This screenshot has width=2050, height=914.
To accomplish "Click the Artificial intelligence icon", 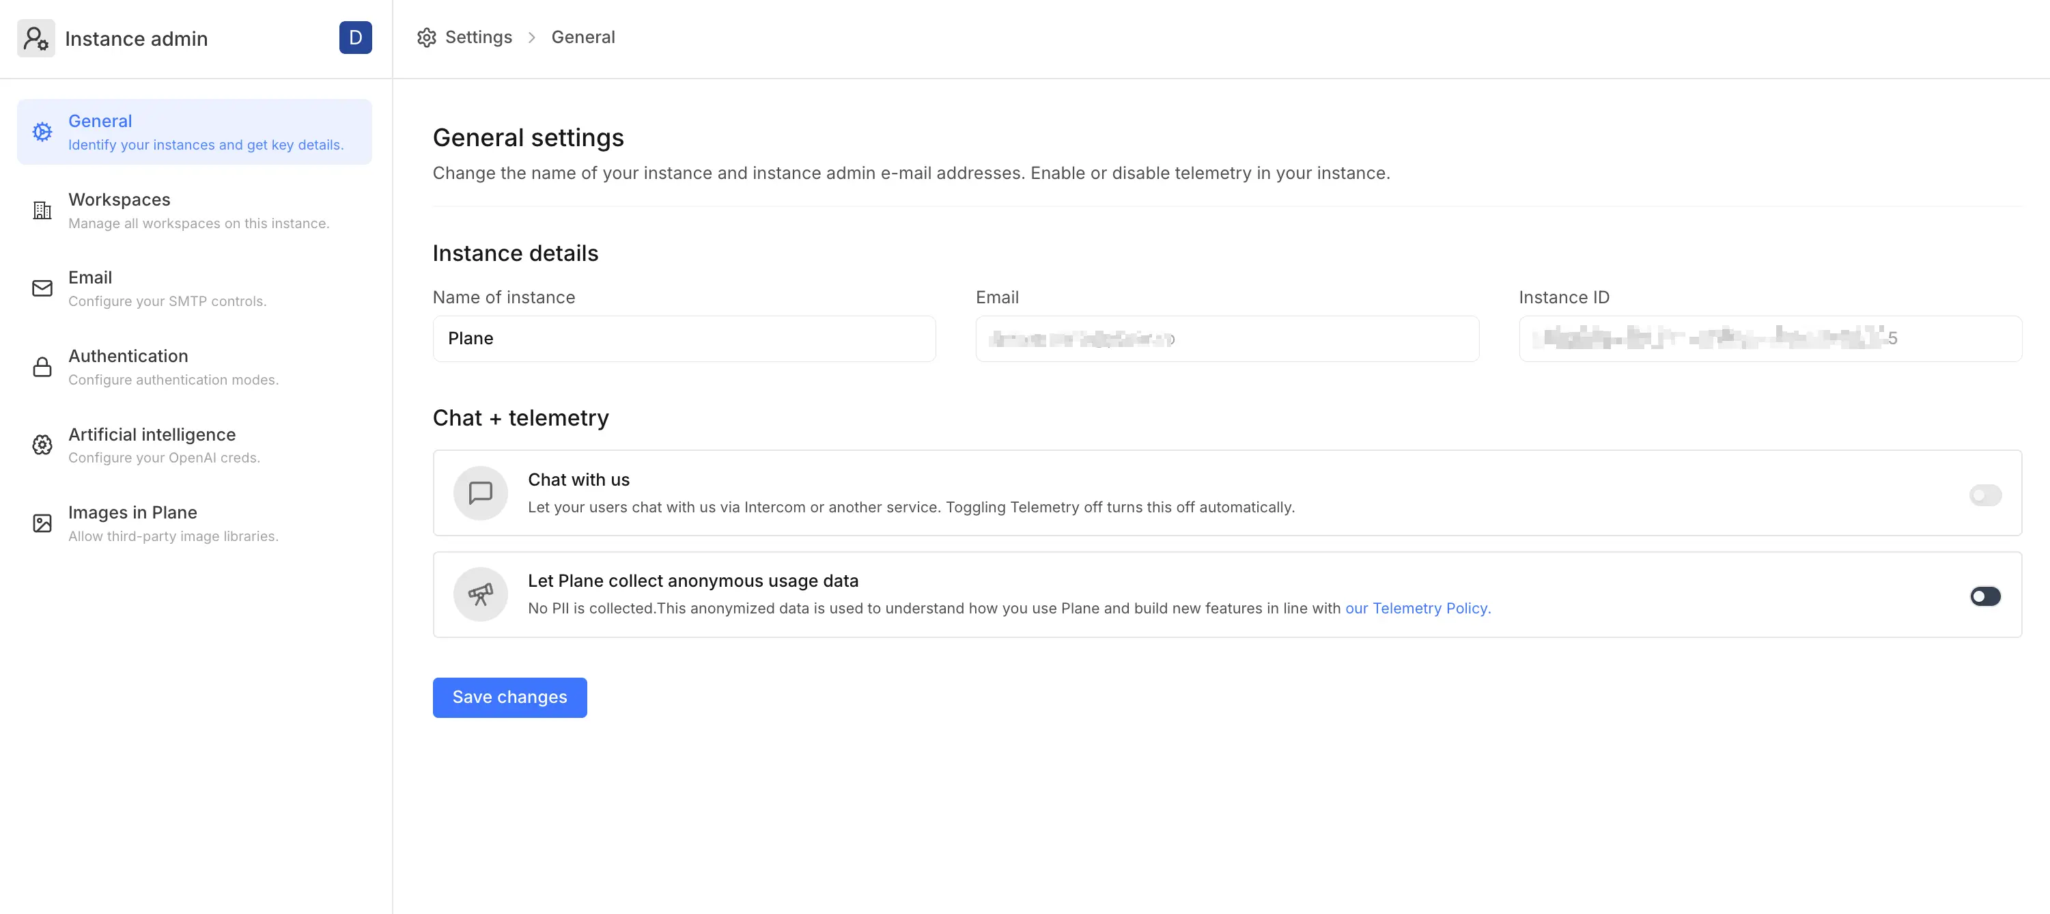I will click(42, 445).
